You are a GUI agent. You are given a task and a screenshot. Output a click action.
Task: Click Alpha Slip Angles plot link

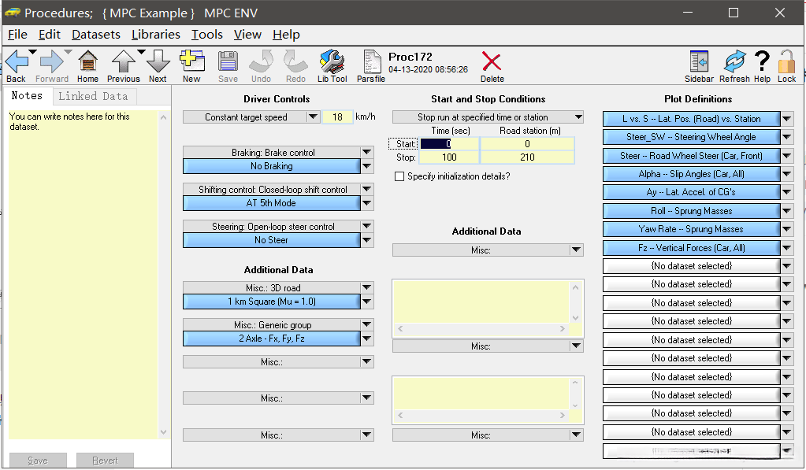pos(691,174)
